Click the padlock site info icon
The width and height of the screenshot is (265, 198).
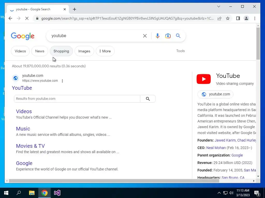click(37, 18)
